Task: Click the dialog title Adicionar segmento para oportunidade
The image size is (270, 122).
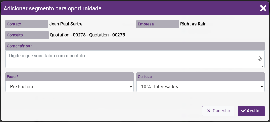Action: (53, 8)
